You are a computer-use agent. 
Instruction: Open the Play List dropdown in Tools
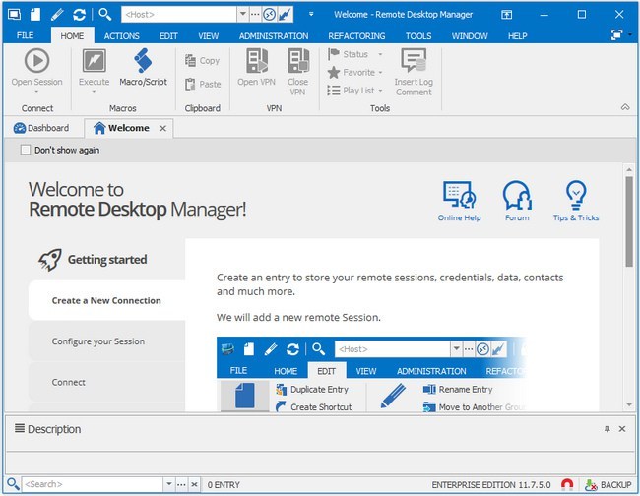click(x=380, y=91)
